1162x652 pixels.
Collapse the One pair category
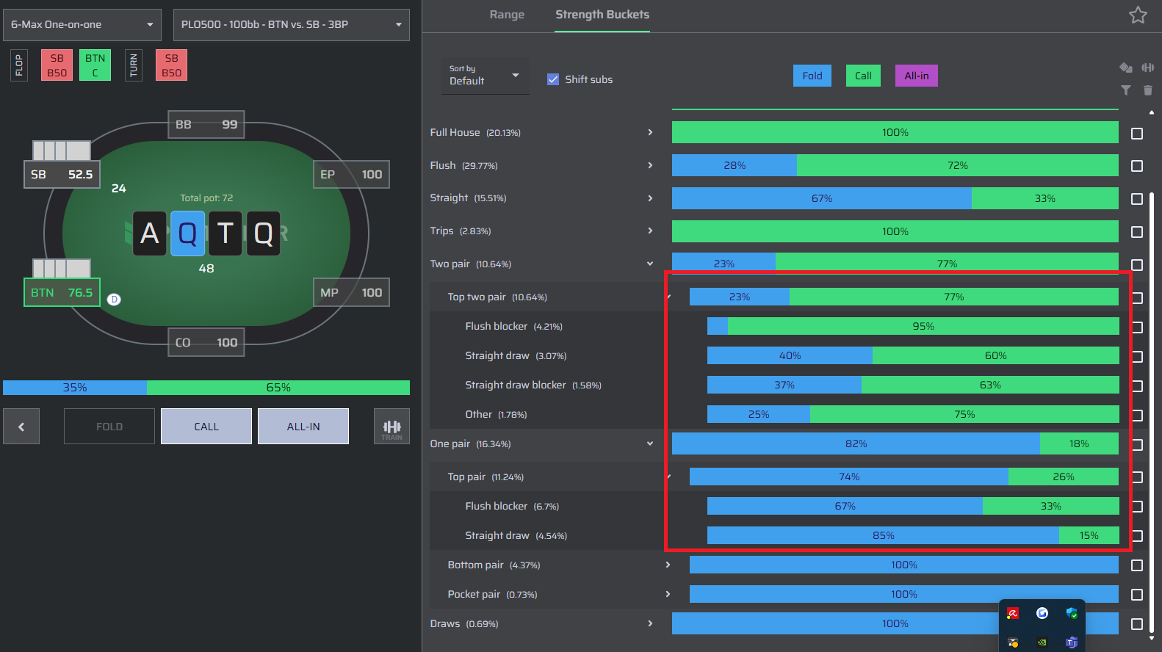click(650, 443)
